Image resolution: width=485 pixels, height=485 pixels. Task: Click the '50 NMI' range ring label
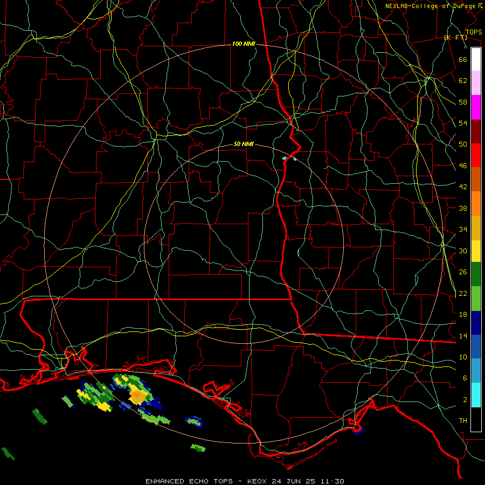pyautogui.click(x=244, y=144)
